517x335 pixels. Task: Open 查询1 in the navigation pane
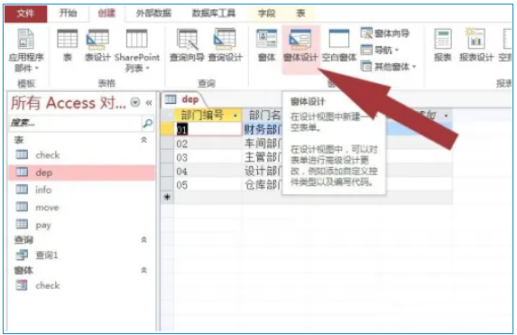[x=47, y=255]
